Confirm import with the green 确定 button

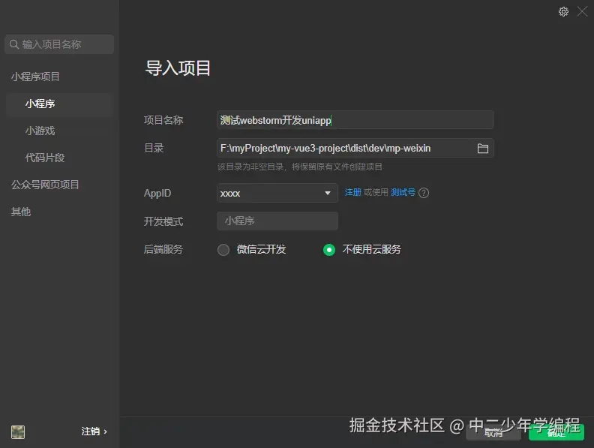(x=556, y=433)
